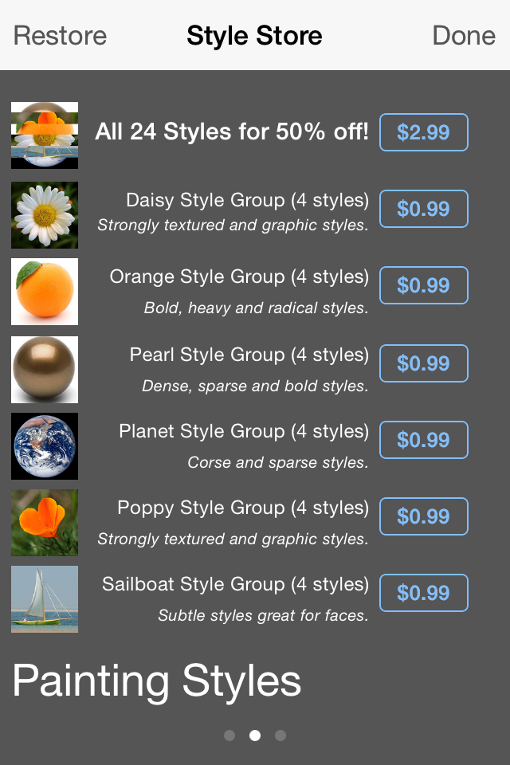Buy Planet Style Group $0.99 button
510x765 pixels.
(x=423, y=440)
